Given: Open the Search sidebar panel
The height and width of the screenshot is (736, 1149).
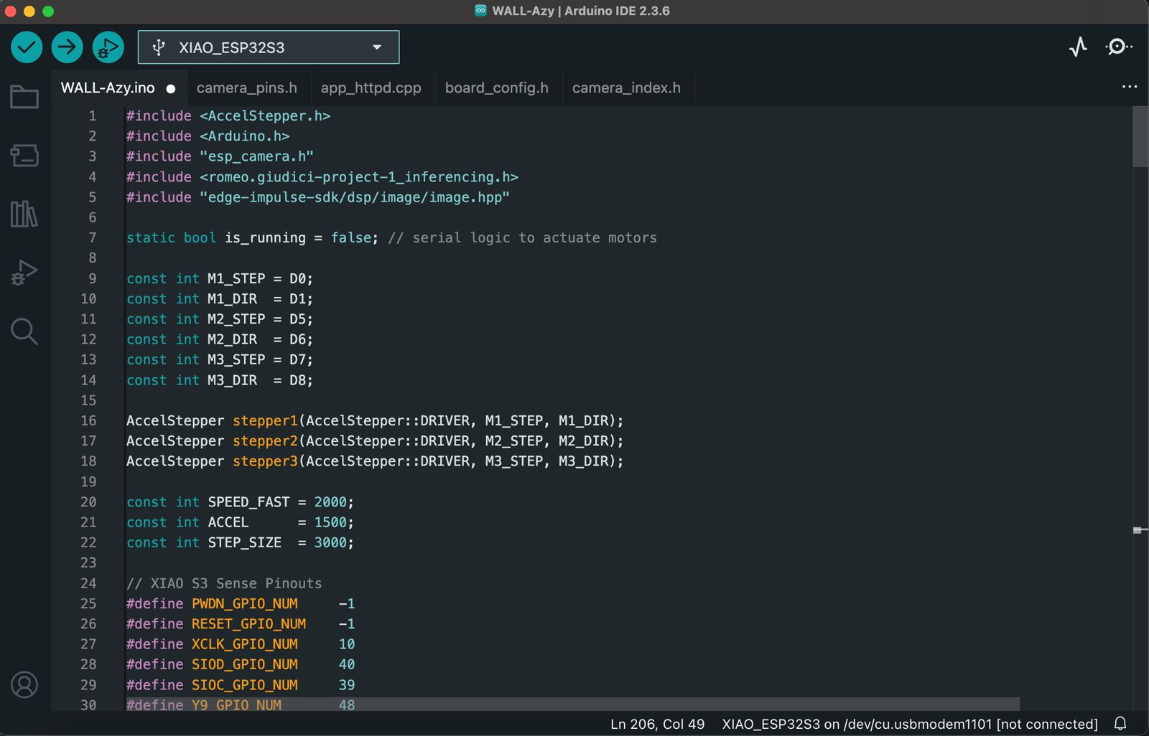Looking at the screenshot, I should (x=24, y=331).
